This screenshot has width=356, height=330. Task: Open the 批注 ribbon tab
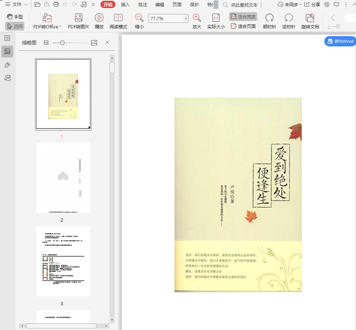[143, 4]
